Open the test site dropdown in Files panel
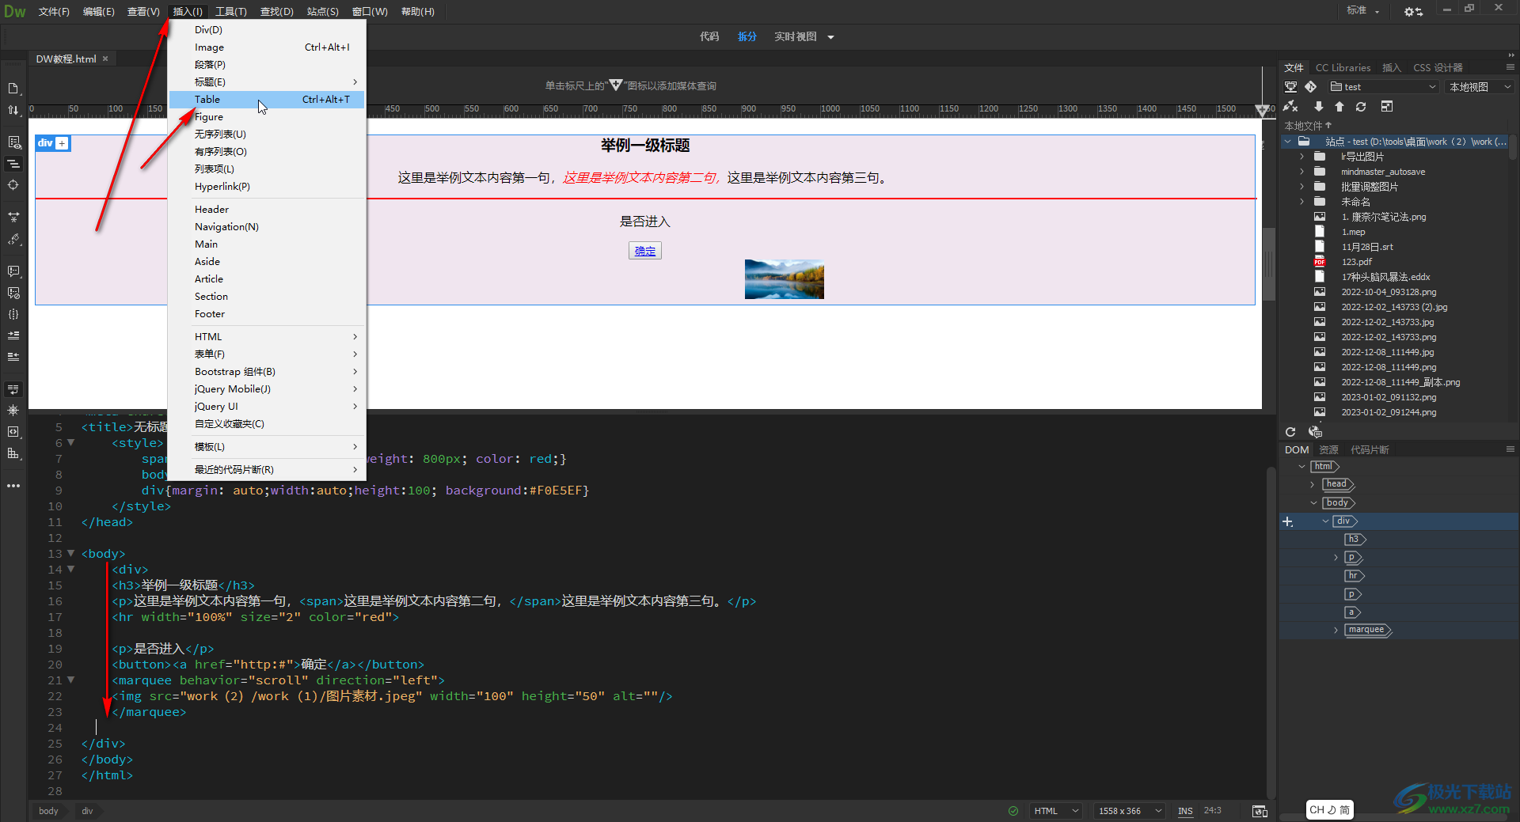1520x822 pixels. [1384, 87]
